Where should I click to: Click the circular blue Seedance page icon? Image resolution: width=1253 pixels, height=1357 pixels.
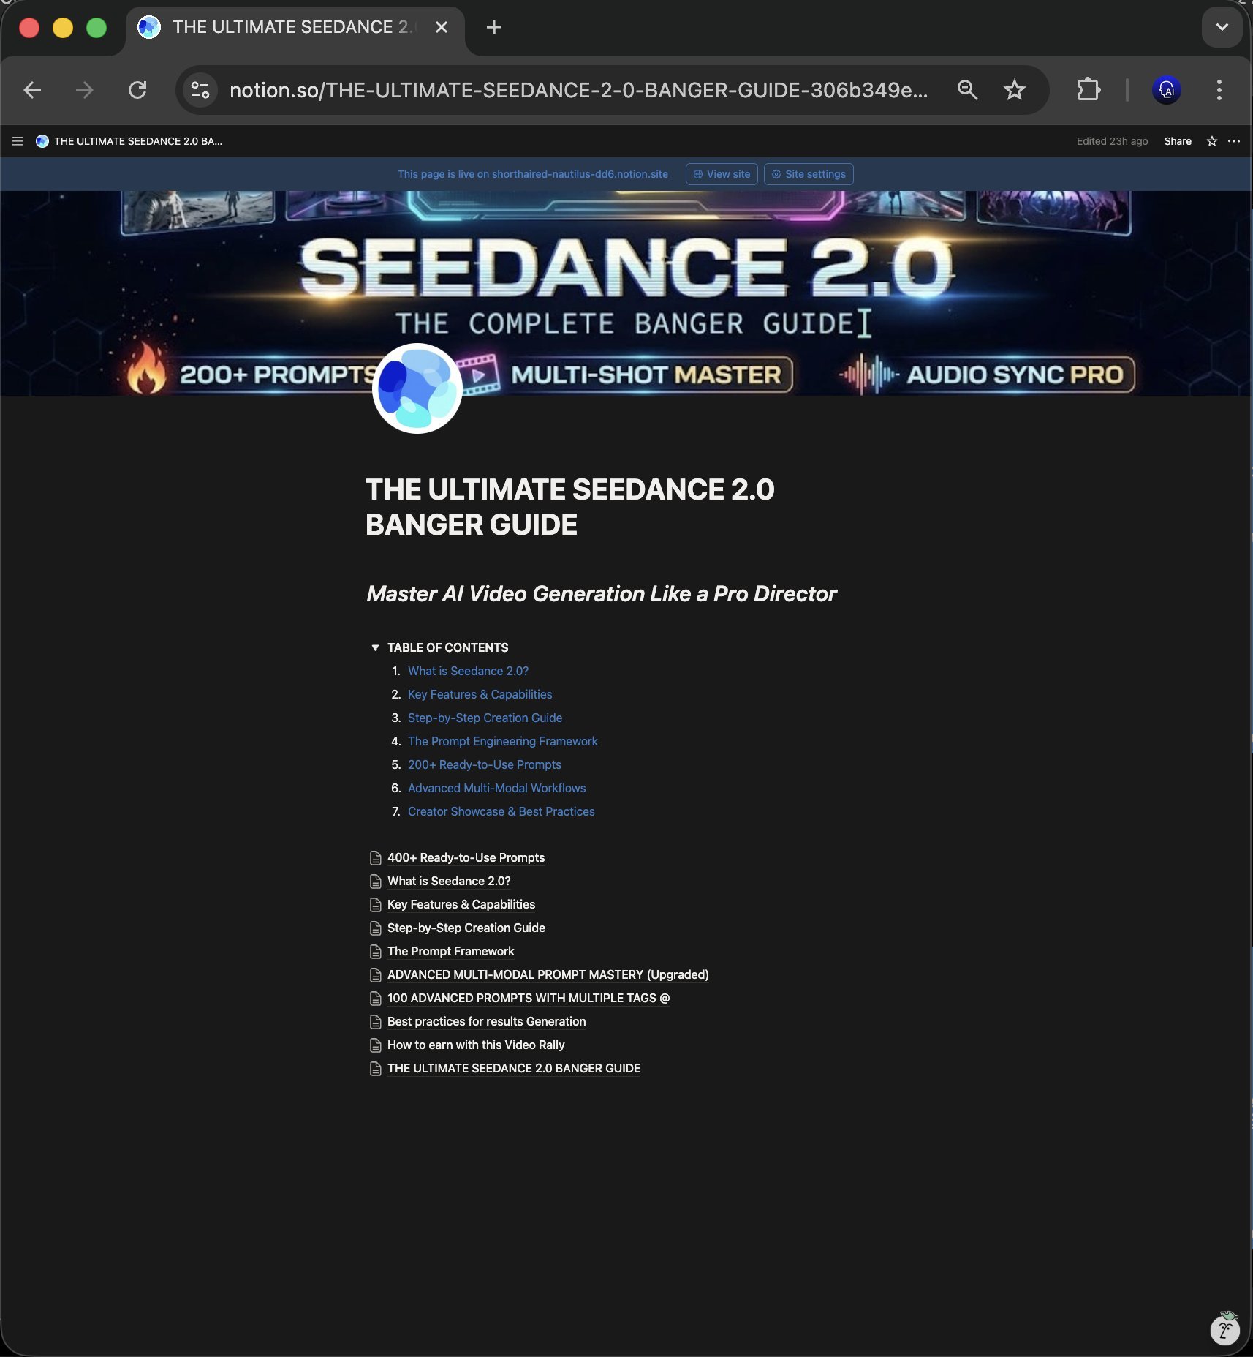click(x=418, y=388)
